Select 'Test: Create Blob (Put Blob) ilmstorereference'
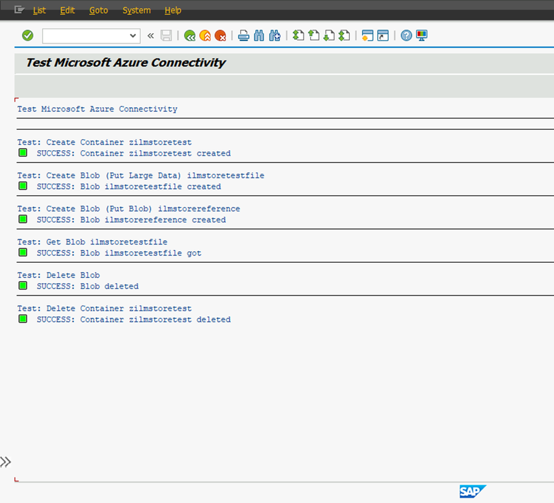 click(129, 209)
